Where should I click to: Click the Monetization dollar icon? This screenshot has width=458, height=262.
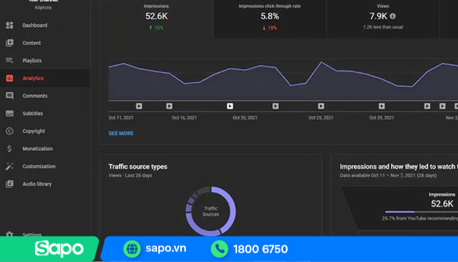pyautogui.click(x=9, y=148)
